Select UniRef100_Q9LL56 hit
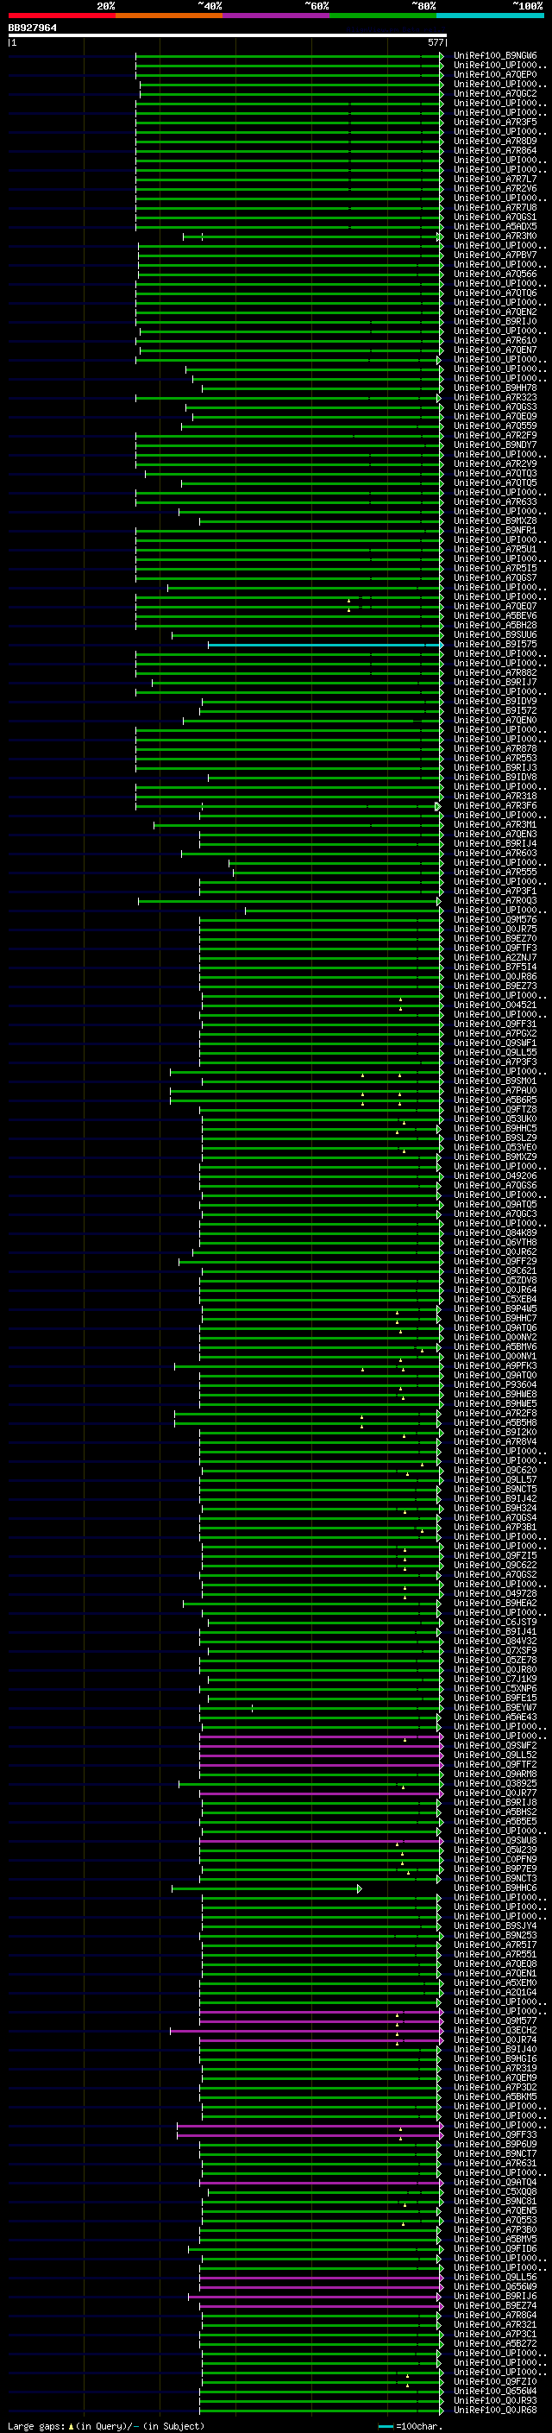 (495, 2277)
